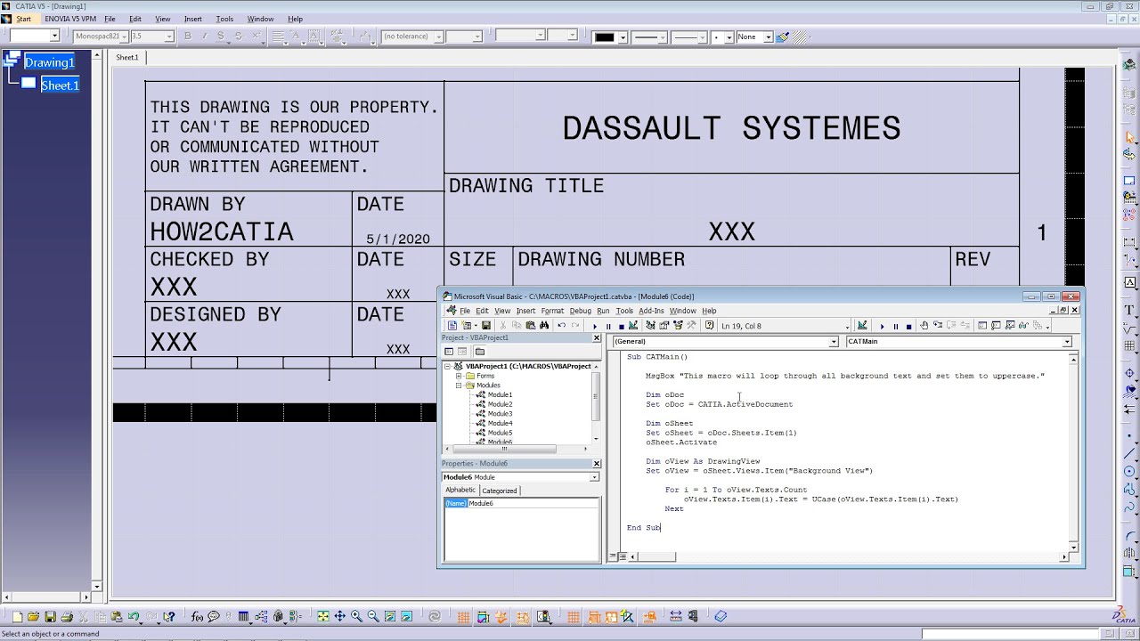Open the Module6 Module properties dropdown

[x=594, y=477]
